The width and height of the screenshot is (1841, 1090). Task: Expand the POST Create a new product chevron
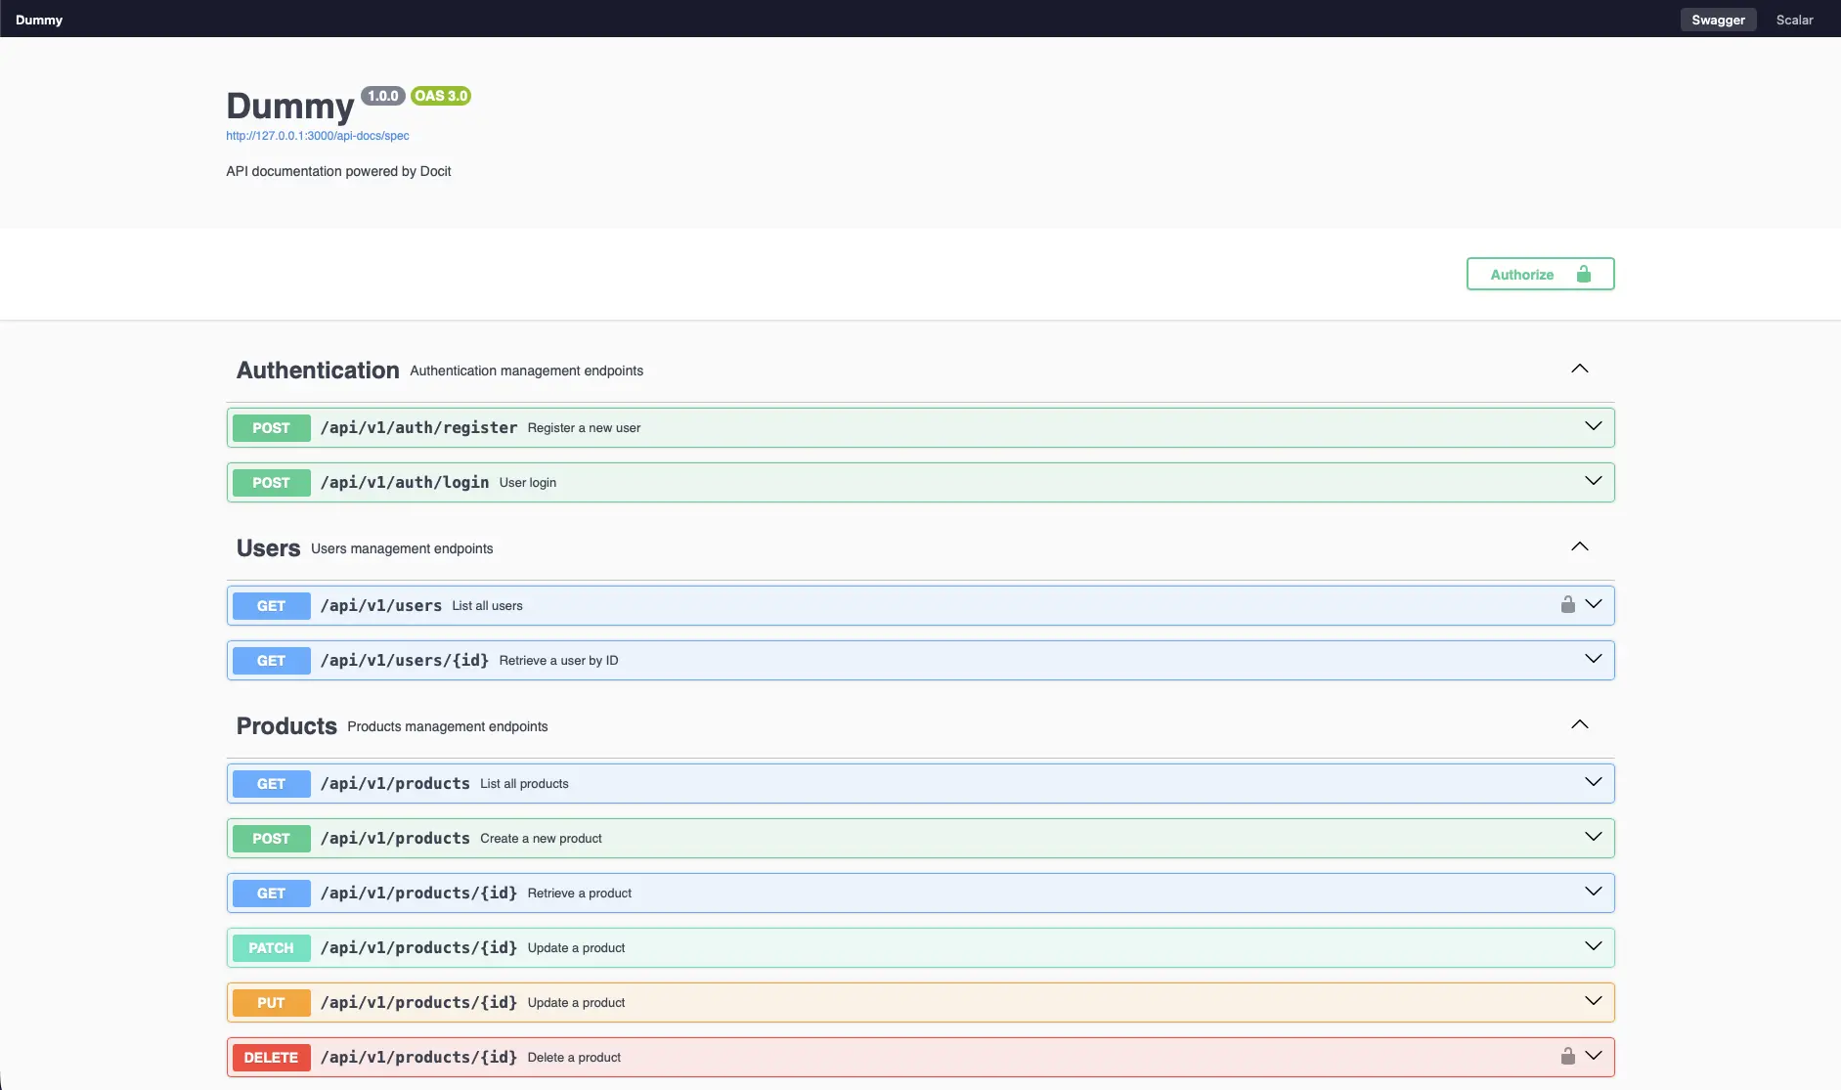[x=1594, y=837]
